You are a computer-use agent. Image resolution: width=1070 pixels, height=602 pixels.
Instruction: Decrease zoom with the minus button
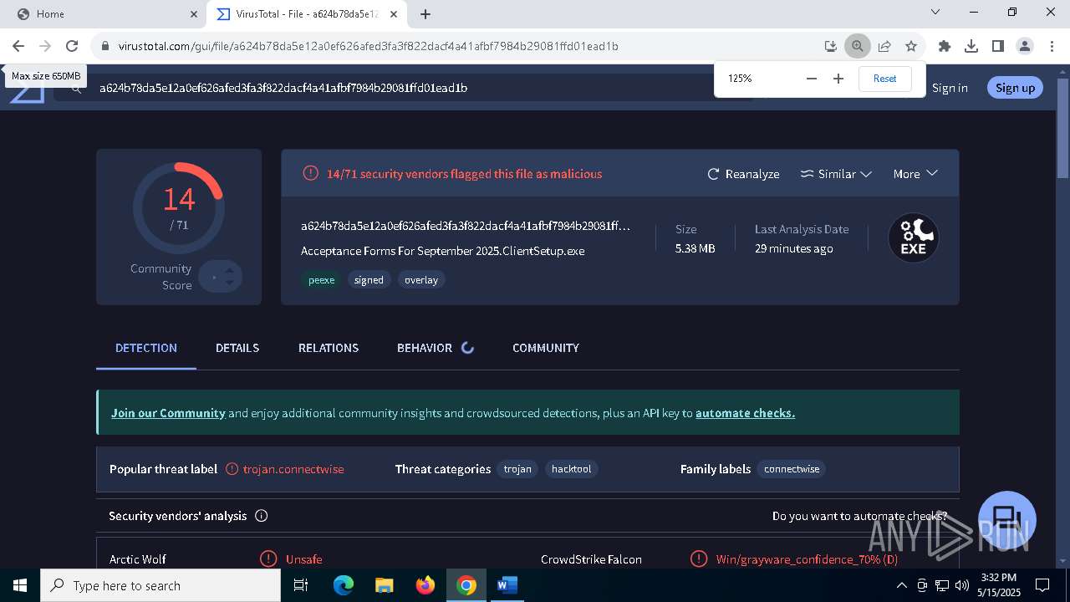[811, 79]
